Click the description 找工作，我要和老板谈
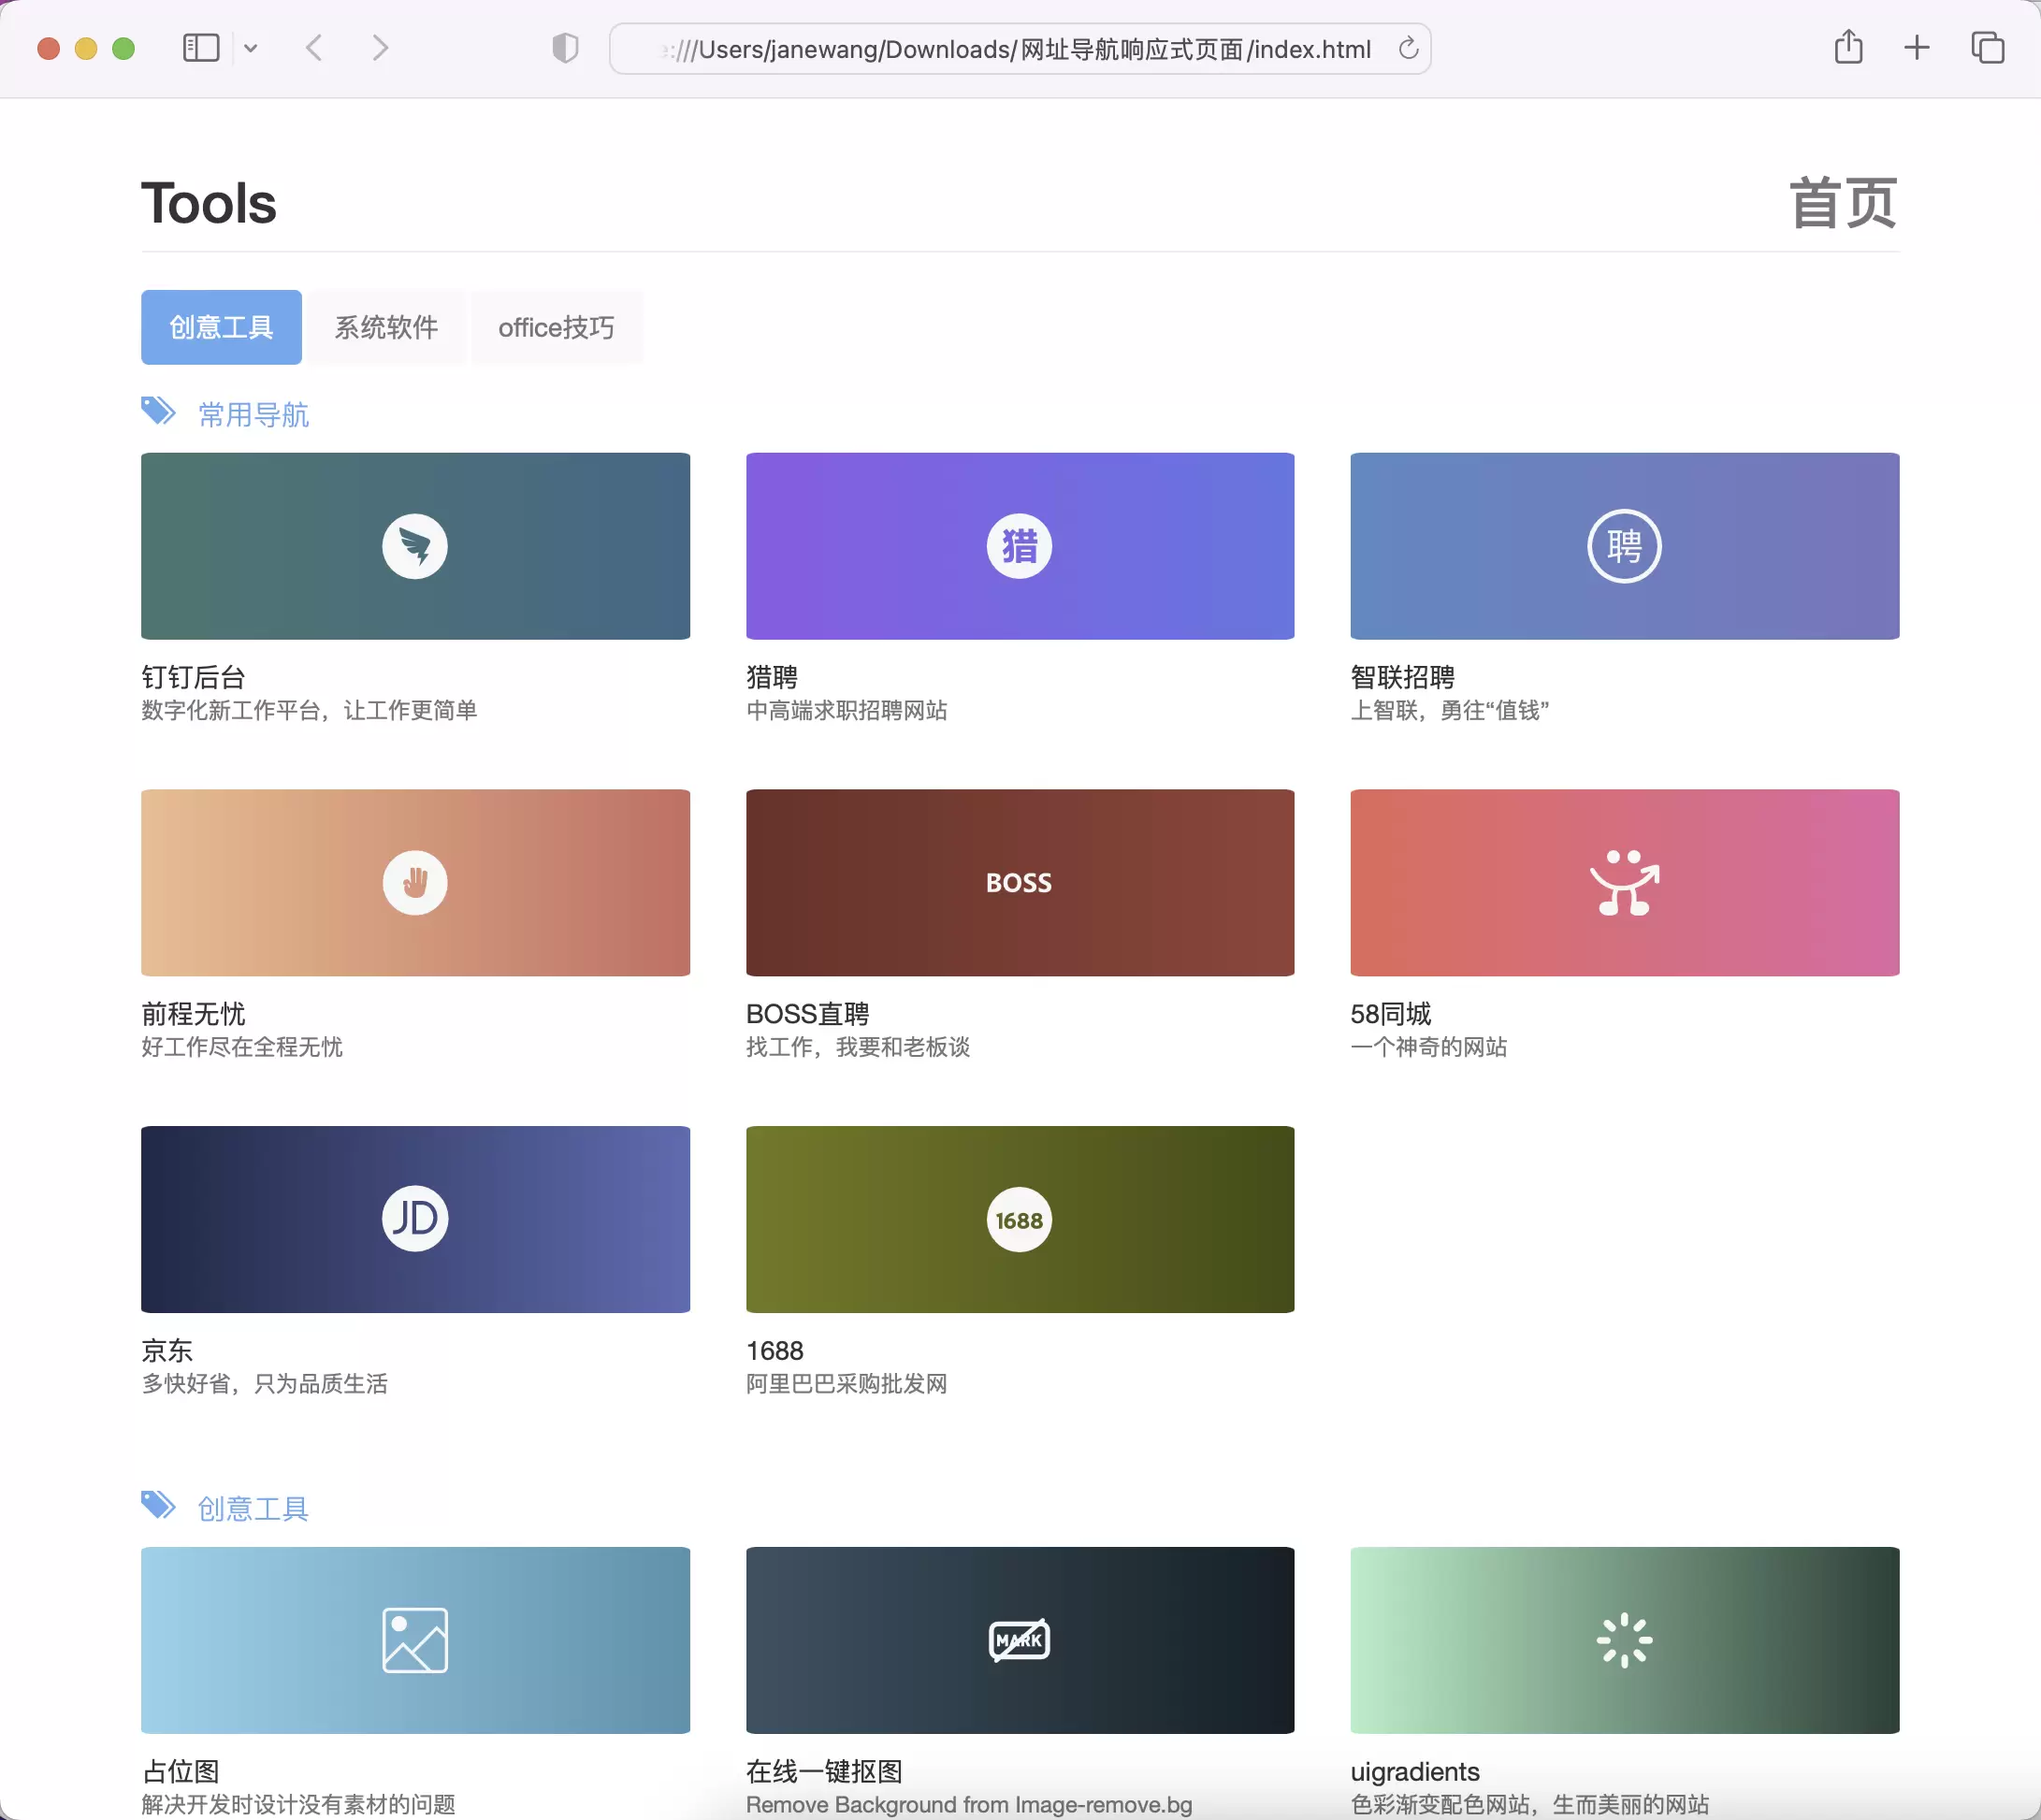The image size is (2041, 1820). pos(858,1047)
